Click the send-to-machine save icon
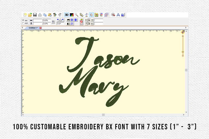This screenshot has height=139, width=209. coord(123,15)
